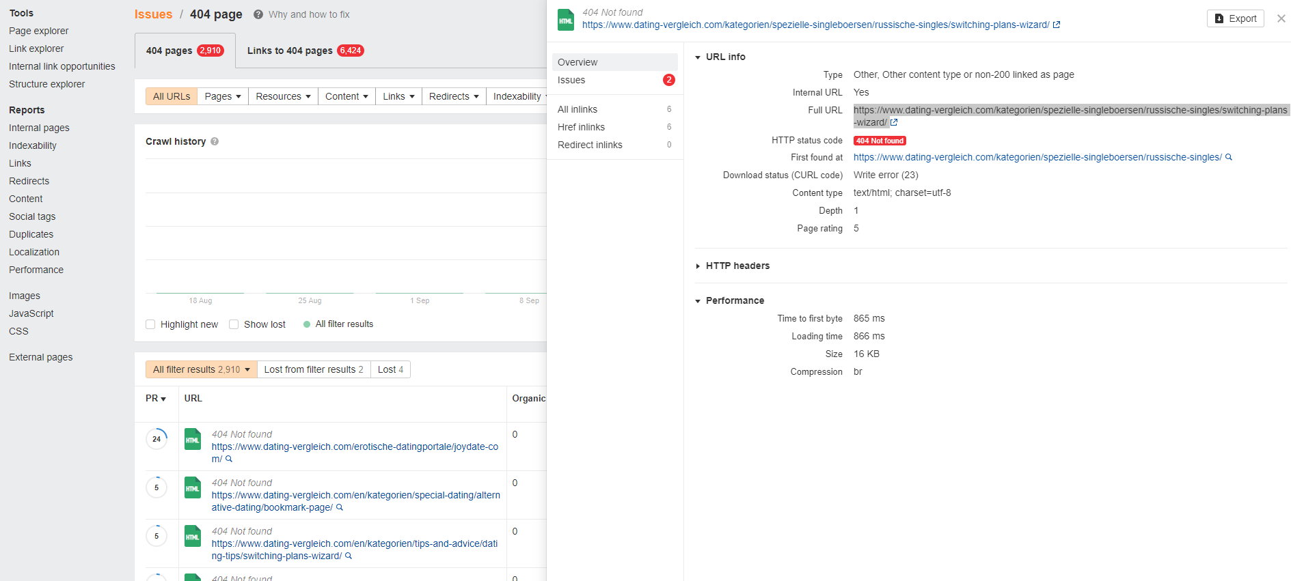Viewport: 1291px width, 581px height.
Task: Click the HTML file icon in the bookmark-page row
Action: coord(193,487)
